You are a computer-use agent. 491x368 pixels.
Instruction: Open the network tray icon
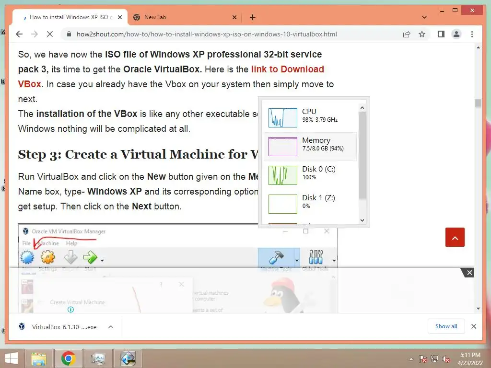pyautogui.click(x=434, y=359)
